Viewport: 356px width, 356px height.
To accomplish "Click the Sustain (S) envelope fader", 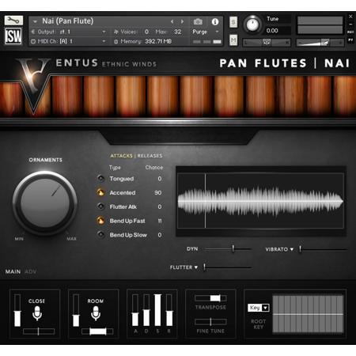I will point(157,310).
